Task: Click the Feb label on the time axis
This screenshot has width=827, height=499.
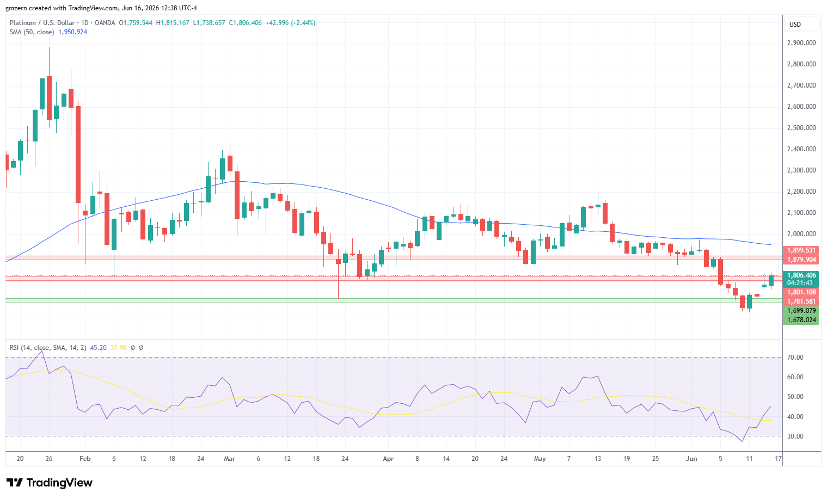Action: tap(85, 459)
